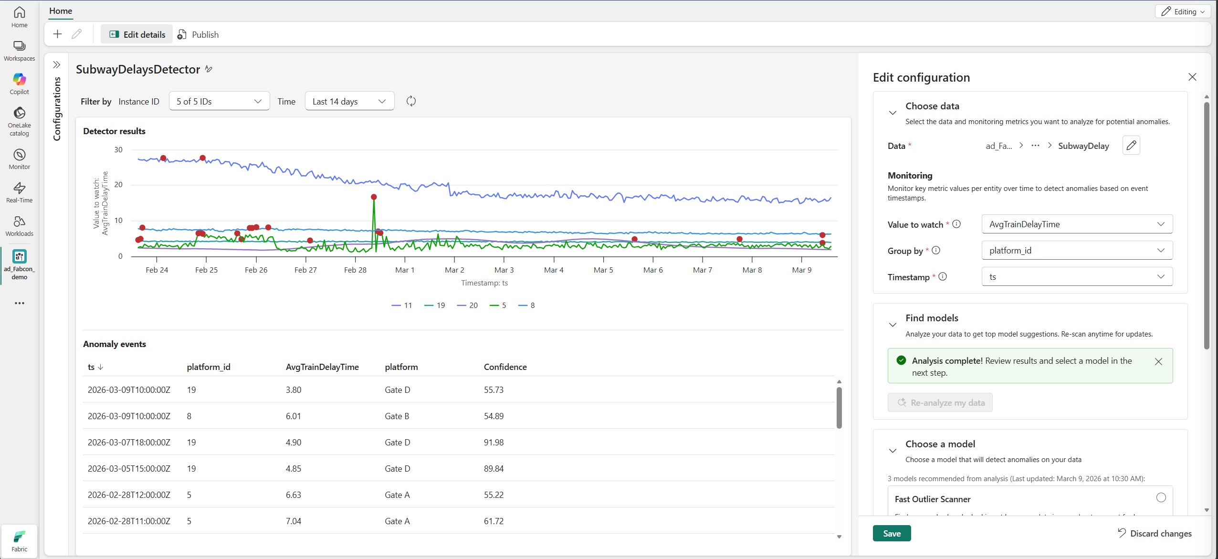
Task: Open the OneLake catalog
Action: (19, 120)
